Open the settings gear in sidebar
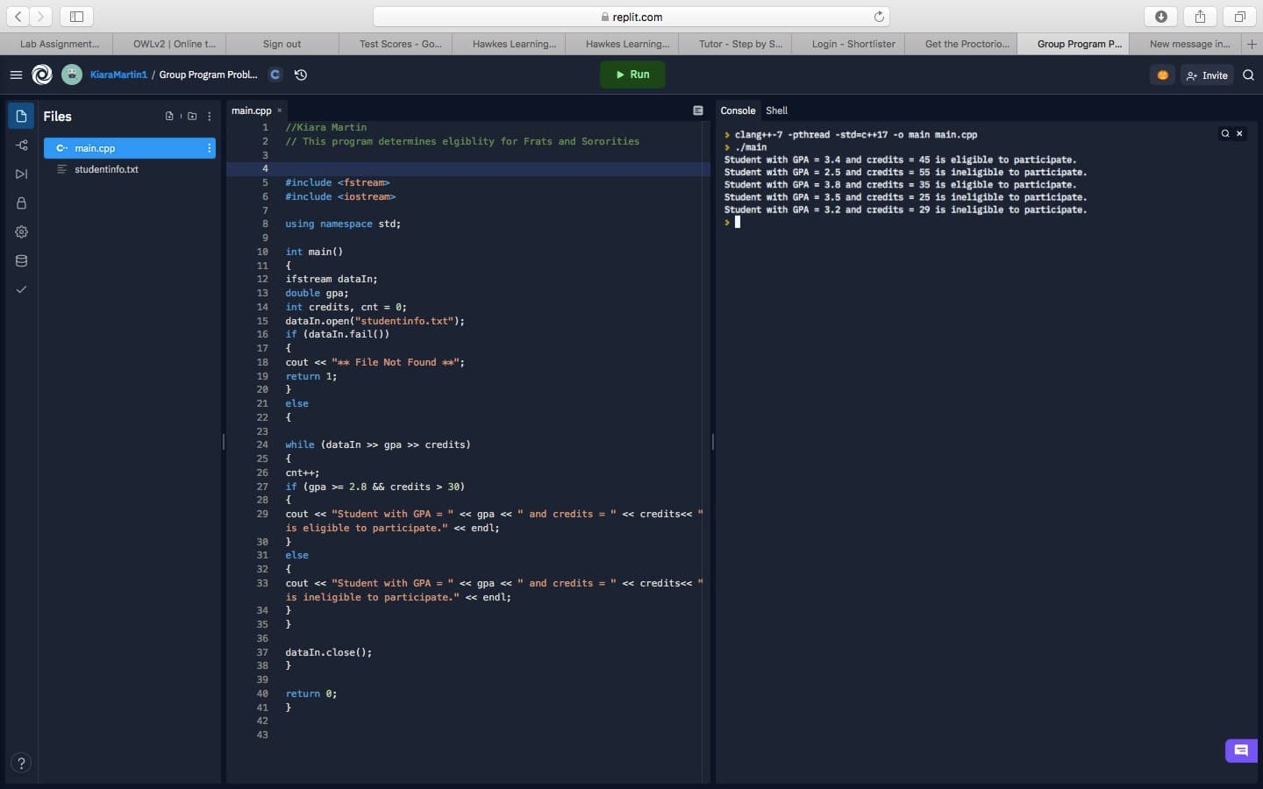Viewport: 1263px width, 789px height. [x=21, y=232]
